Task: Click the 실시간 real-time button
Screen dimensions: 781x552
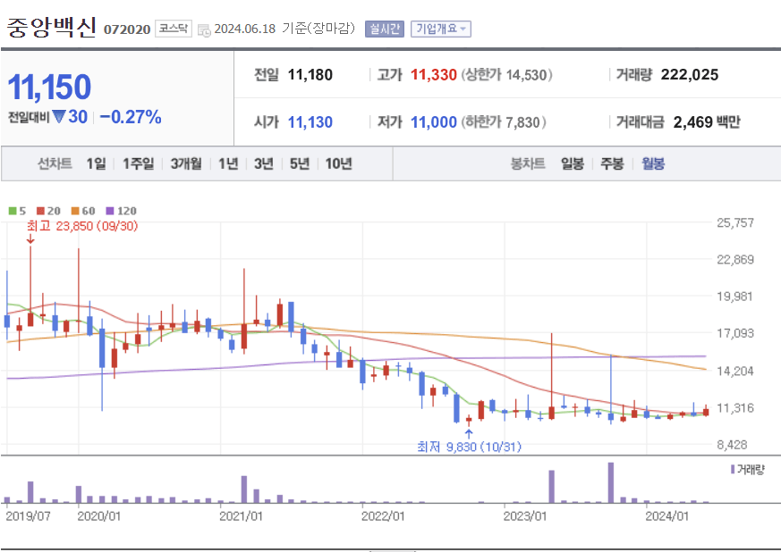Action: click(385, 29)
